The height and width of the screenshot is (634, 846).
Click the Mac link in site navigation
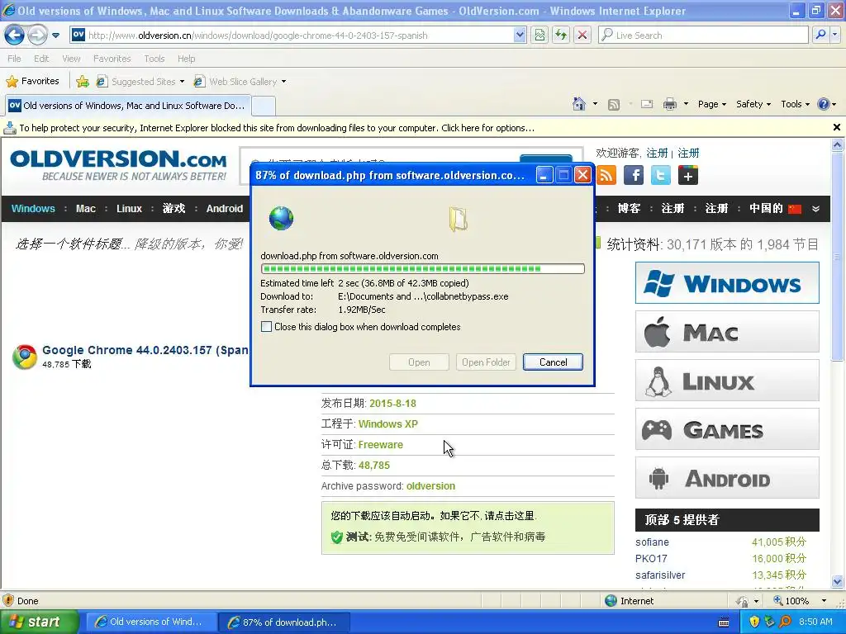[86, 209]
